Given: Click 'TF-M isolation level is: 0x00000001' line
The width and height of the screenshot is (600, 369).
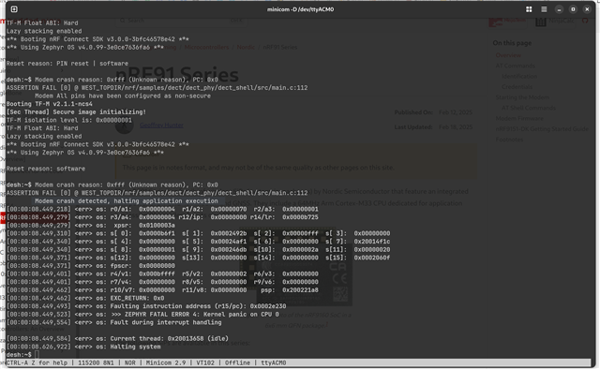Looking at the screenshot, I should coord(68,120).
